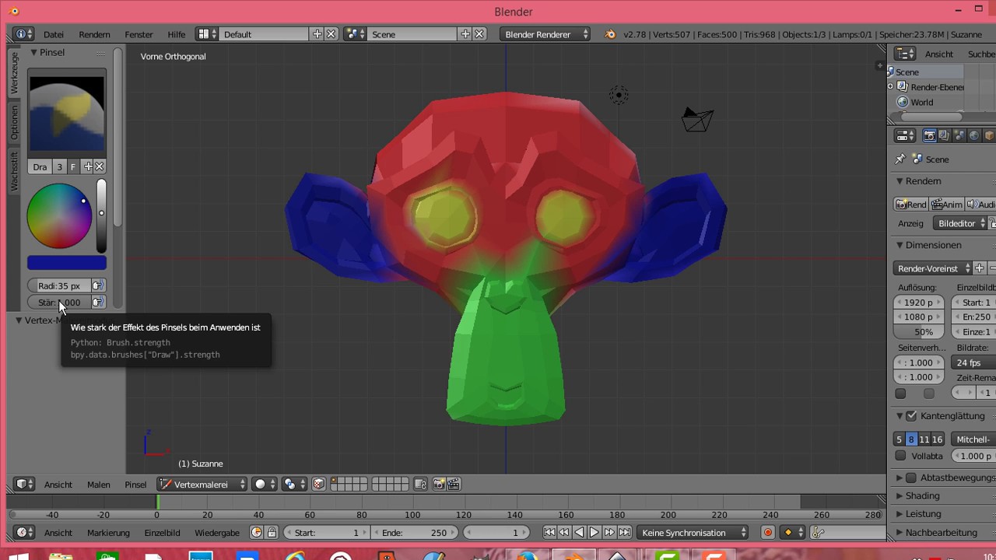
Task: Open the timeline editor type selector
Action: (x=25, y=532)
